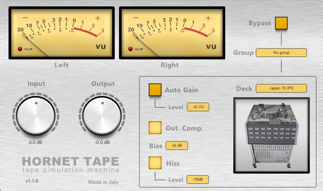Click the Right VU meter
Image resolution: width=323 pixels, height=191 pixels.
click(x=172, y=33)
